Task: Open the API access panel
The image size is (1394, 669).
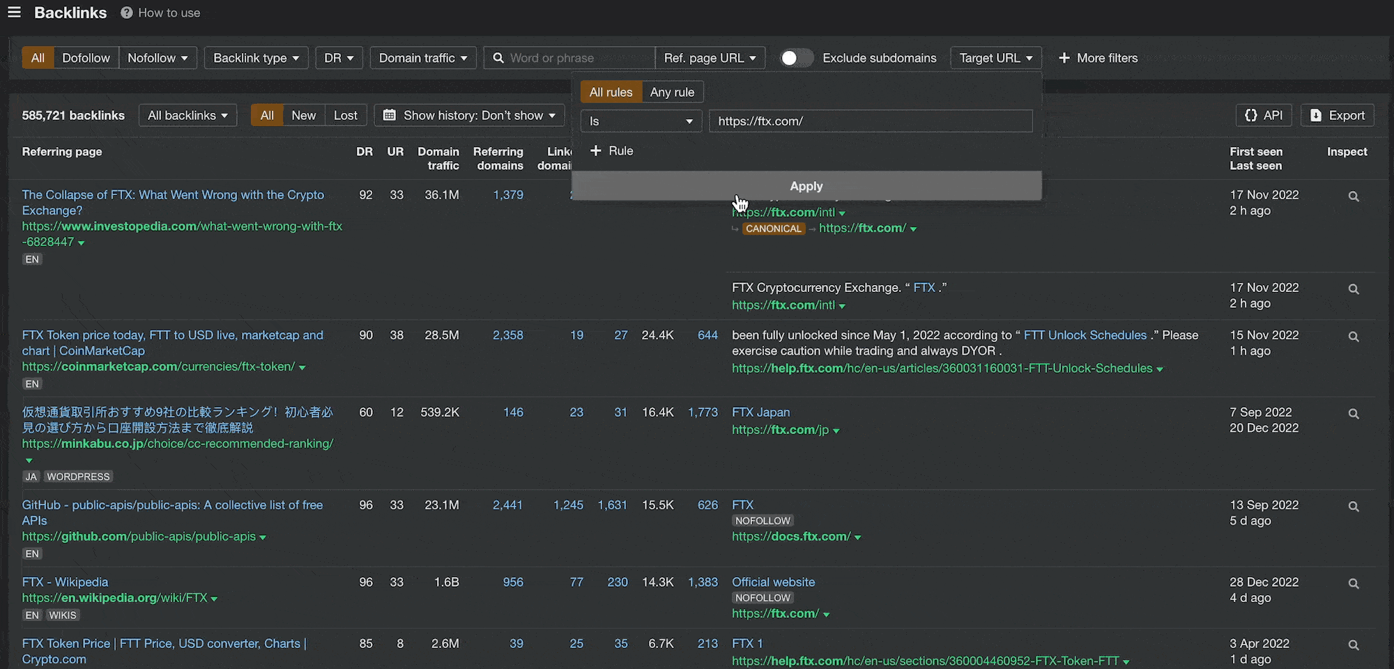Action: point(1263,115)
